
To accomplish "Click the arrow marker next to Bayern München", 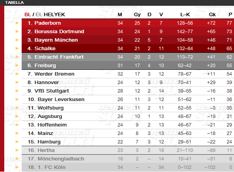I will point(17,40).
